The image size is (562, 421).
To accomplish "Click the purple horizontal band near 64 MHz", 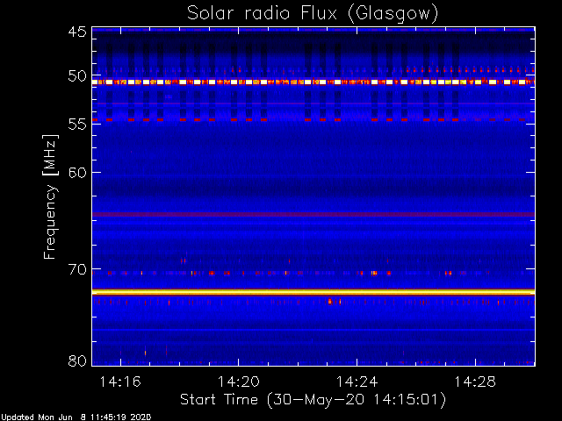I will tap(313, 214).
